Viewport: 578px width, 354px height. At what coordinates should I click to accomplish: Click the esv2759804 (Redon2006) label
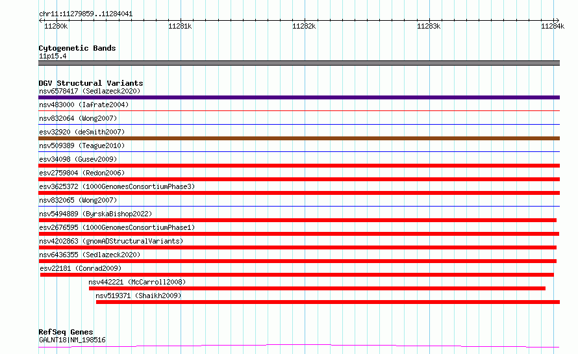pos(82,173)
